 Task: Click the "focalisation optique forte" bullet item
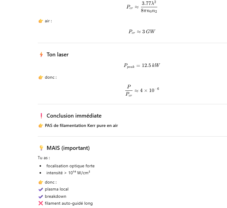(70, 166)
